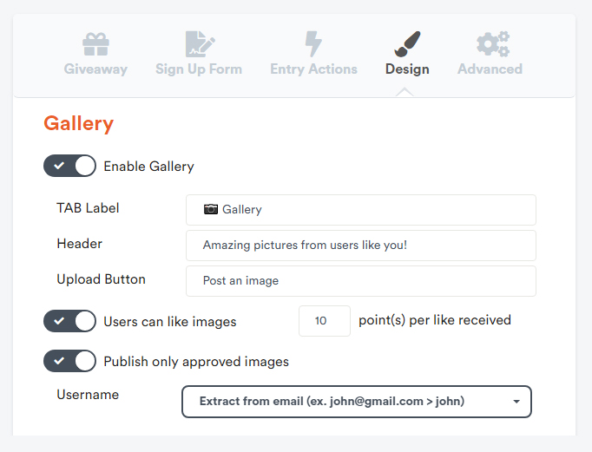Click the camera emoji in TAB Label field
This screenshot has width=592, height=452.
pos(211,209)
